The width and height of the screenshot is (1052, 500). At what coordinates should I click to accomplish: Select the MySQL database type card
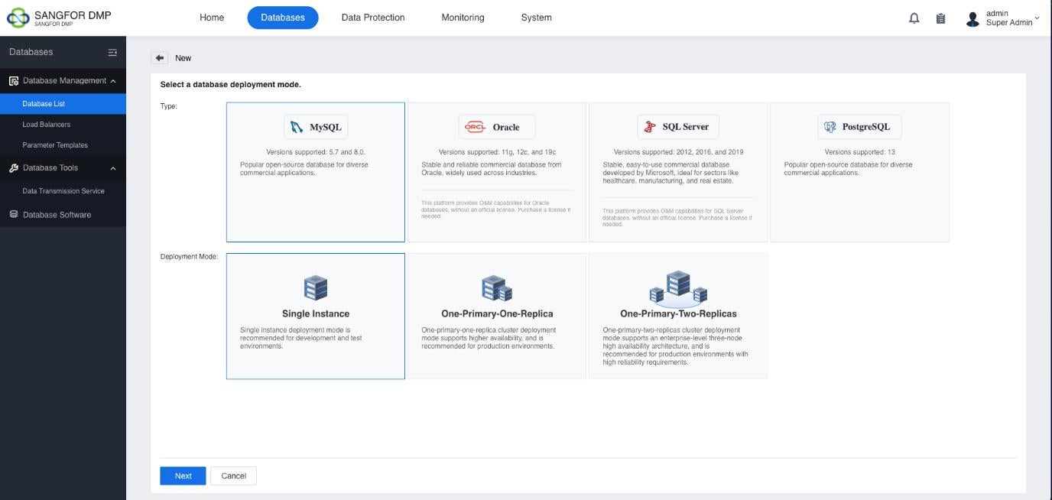pos(316,172)
